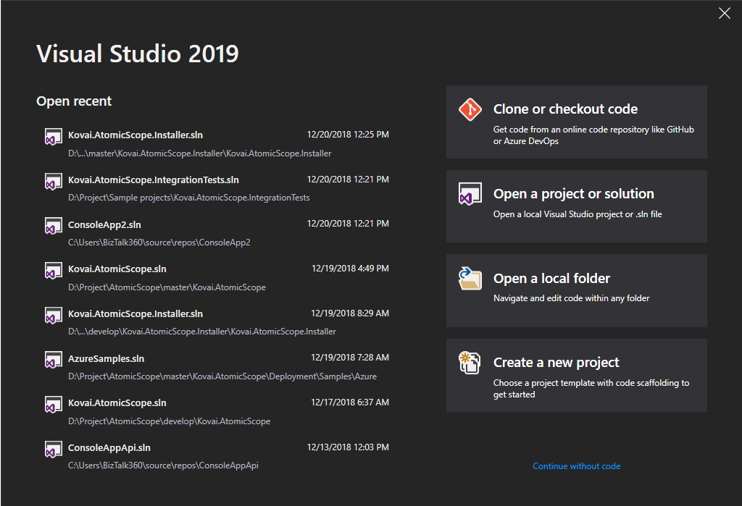
Task: Click the timestamp 12/19/2018 4:49 PM
Action: pos(350,269)
